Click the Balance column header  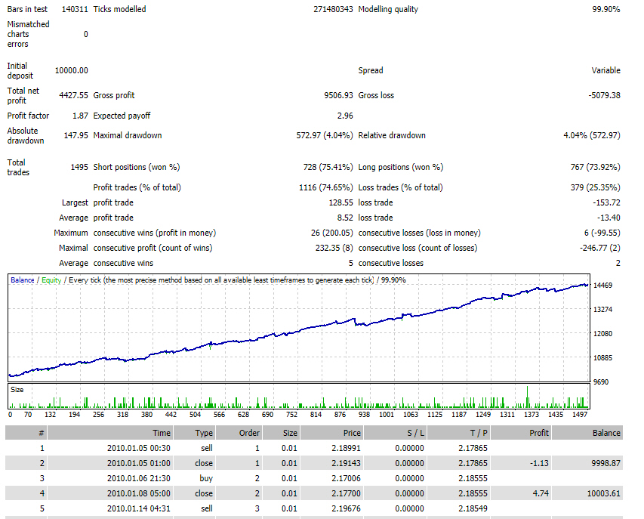coord(587,433)
